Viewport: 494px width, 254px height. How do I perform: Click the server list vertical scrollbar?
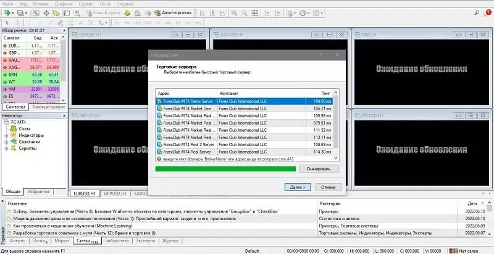[x=336, y=125]
